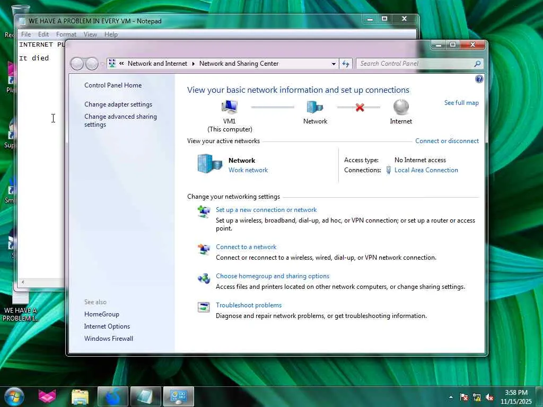
Task: Open Internet Options under See also
Action: (107, 326)
